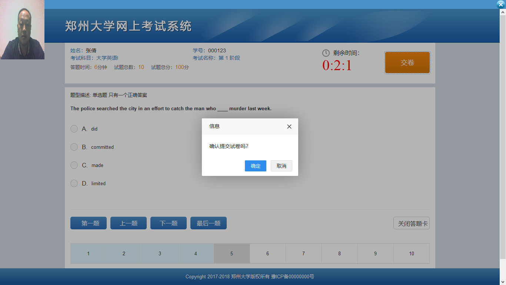Click the scrollbar up arrow at right
Image resolution: width=506 pixels, height=285 pixels.
click(x=503, y=12)
